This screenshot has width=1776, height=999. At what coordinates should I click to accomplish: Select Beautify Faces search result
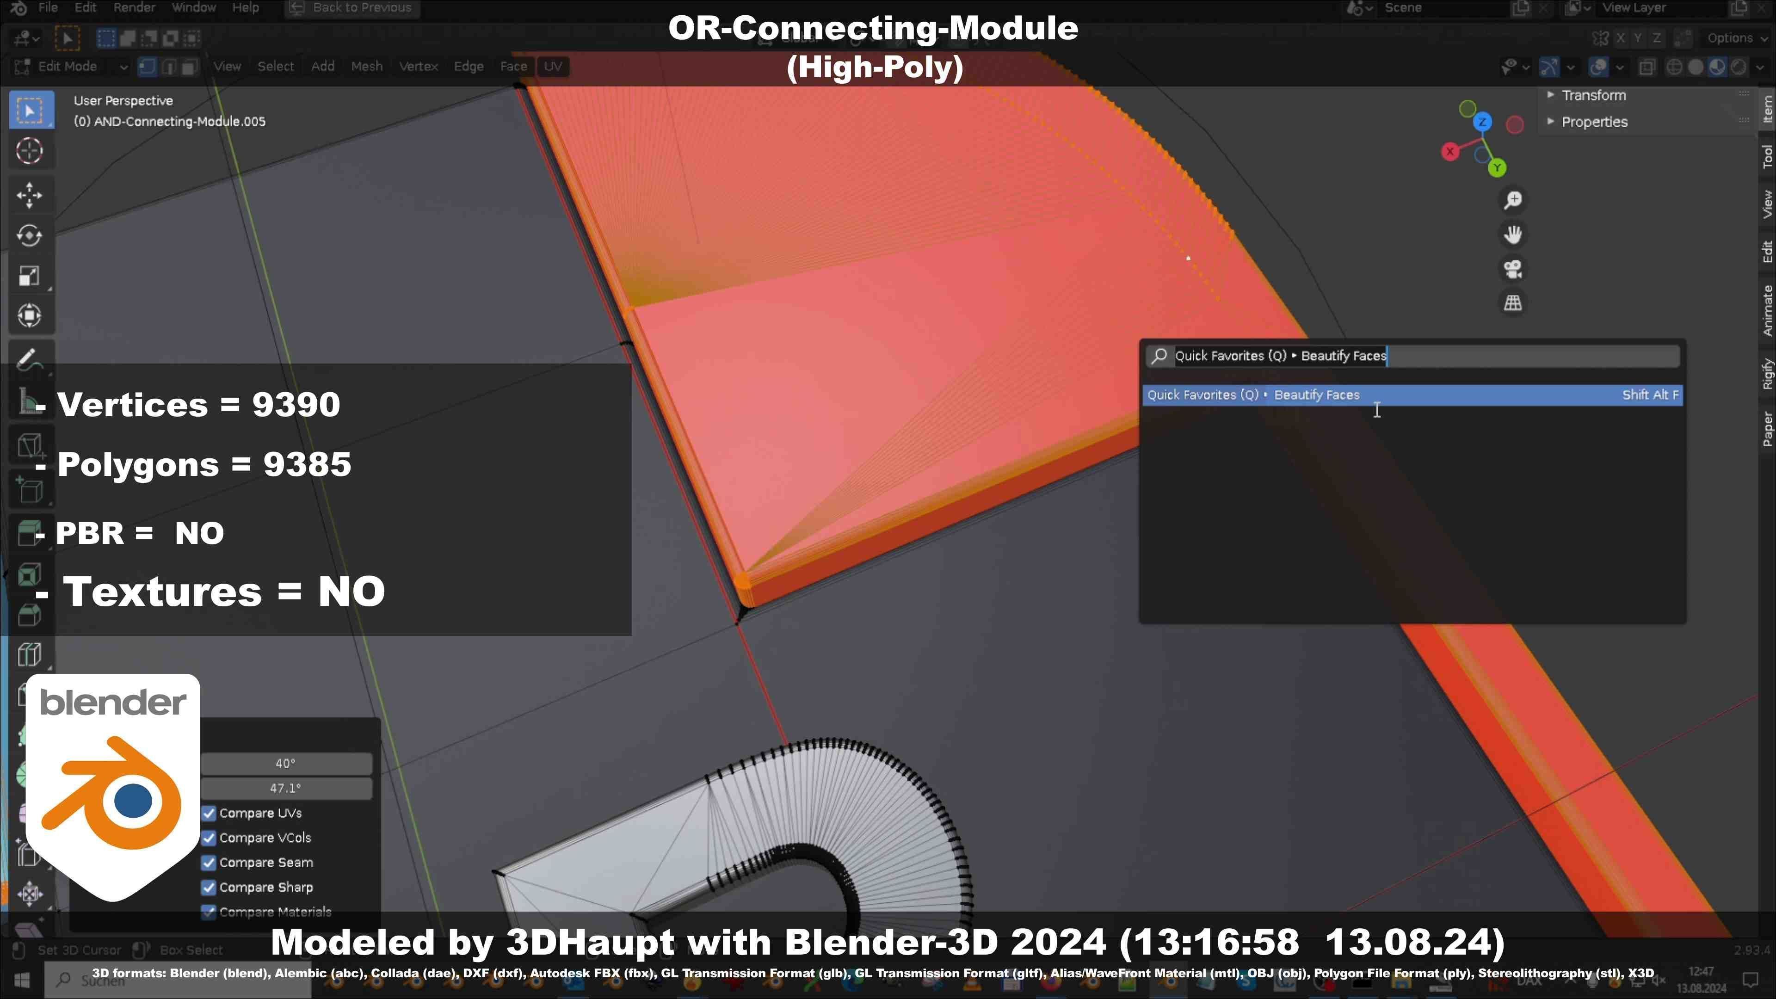point(1412,395)
